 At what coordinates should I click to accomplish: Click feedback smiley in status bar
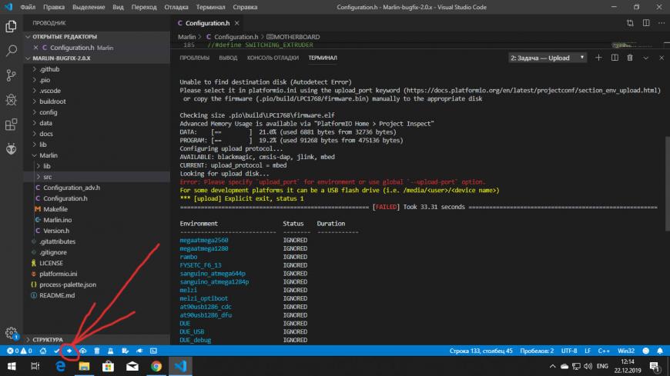645,351
